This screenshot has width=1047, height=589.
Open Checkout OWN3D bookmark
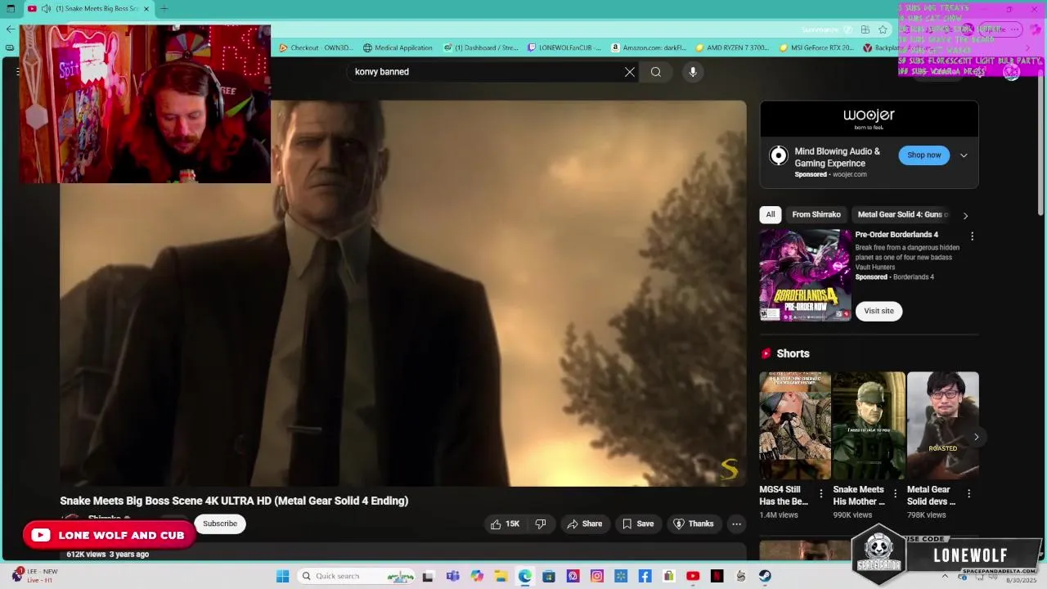coord(315,47)
